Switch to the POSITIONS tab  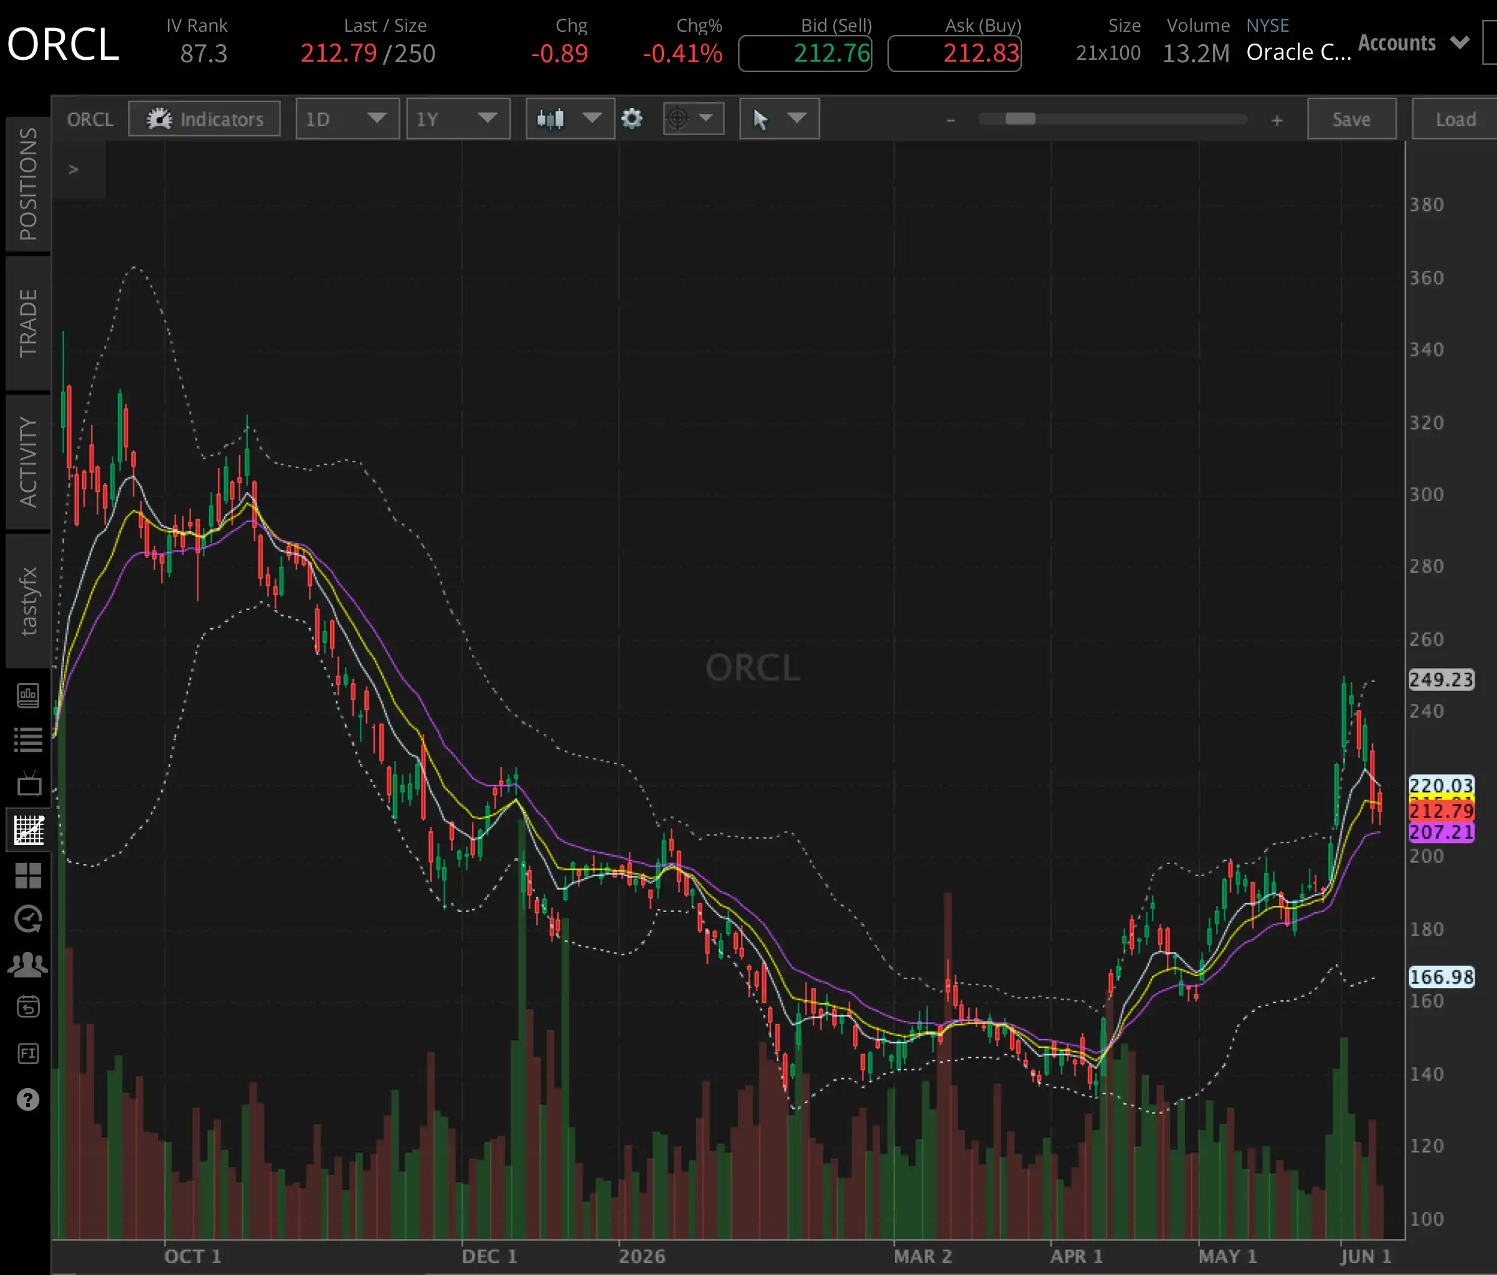(27, 184)
